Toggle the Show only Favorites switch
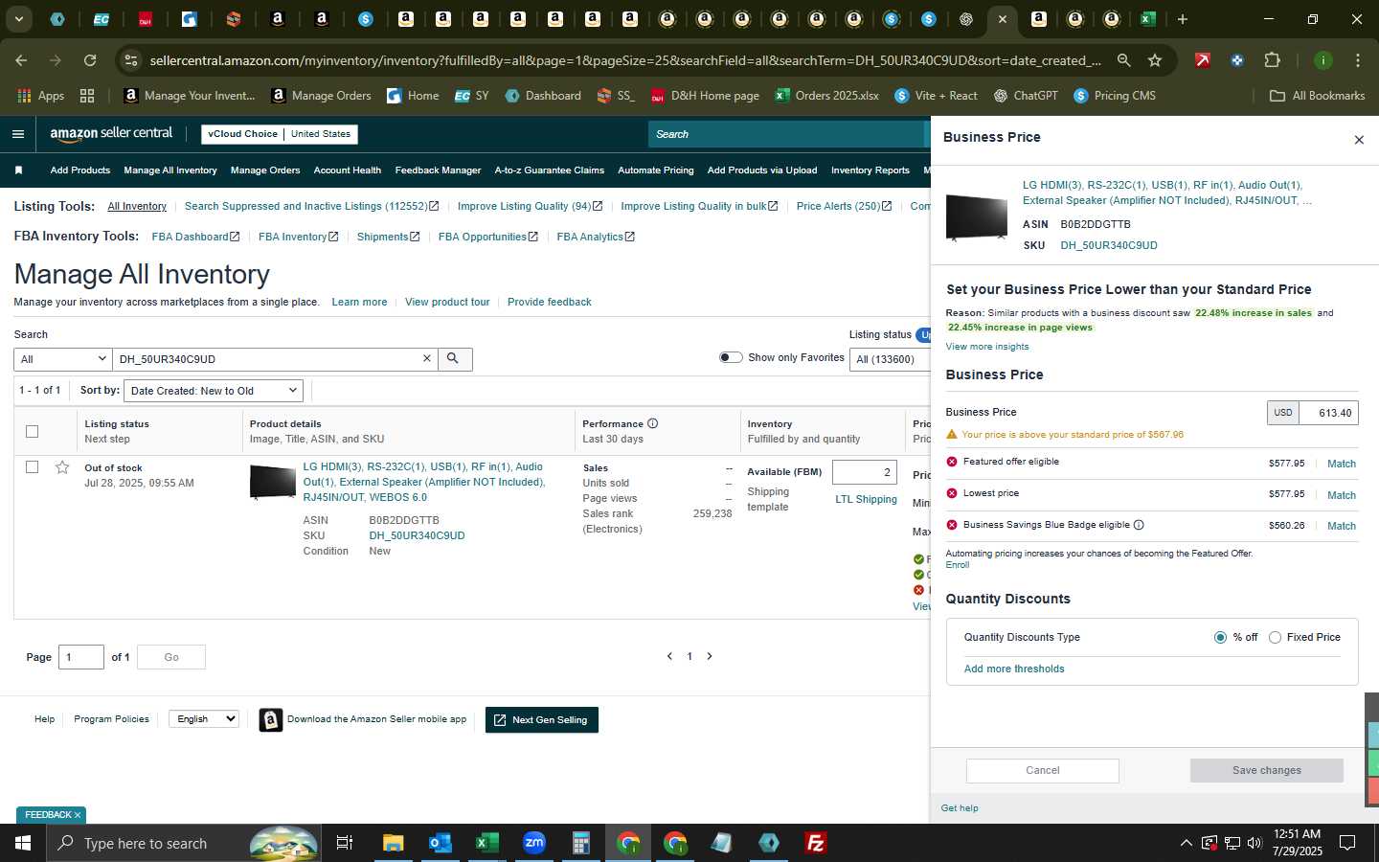Image resolution: width=1379 pixels, height=862 pixels. point(731,357)
